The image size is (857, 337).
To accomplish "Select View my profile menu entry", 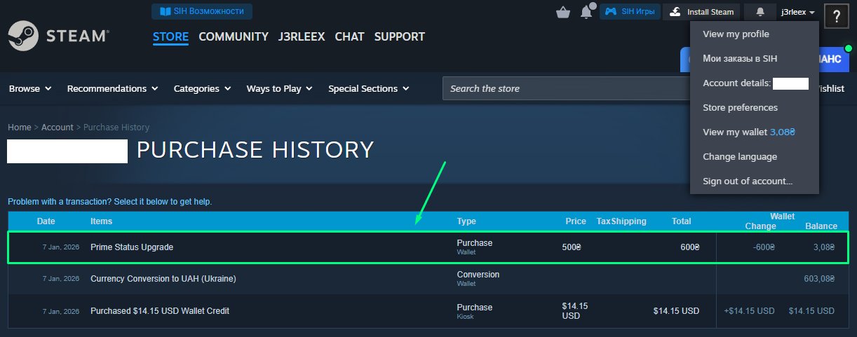I will [x=736, y=34].
